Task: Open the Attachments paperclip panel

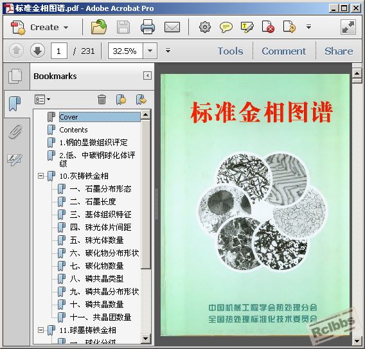Action: [x=15, y=132]
